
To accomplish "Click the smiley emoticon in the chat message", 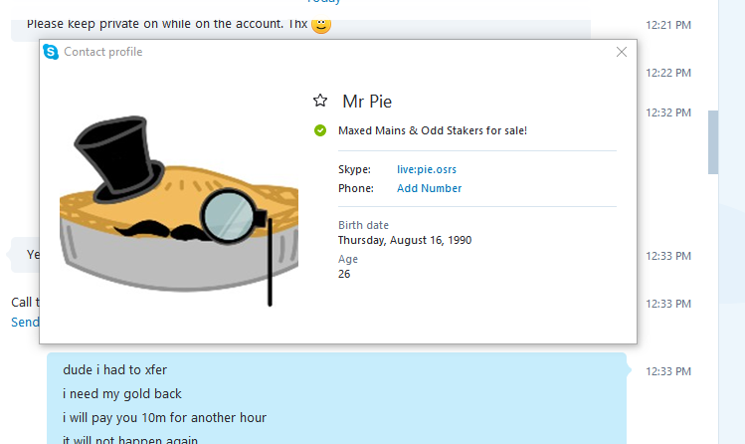I will pos(321,25).
